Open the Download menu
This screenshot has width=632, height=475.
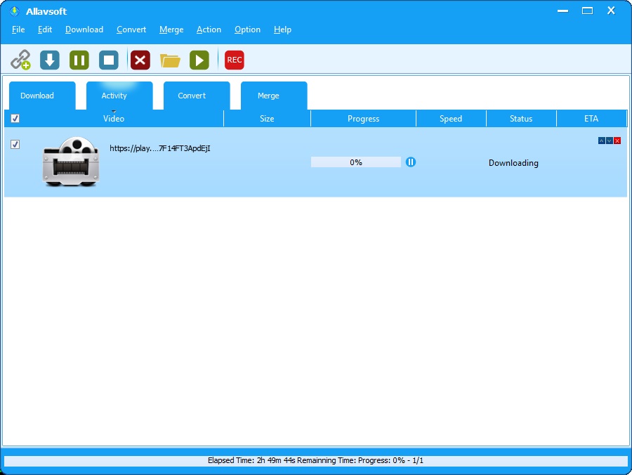click(x=84, y=30)
